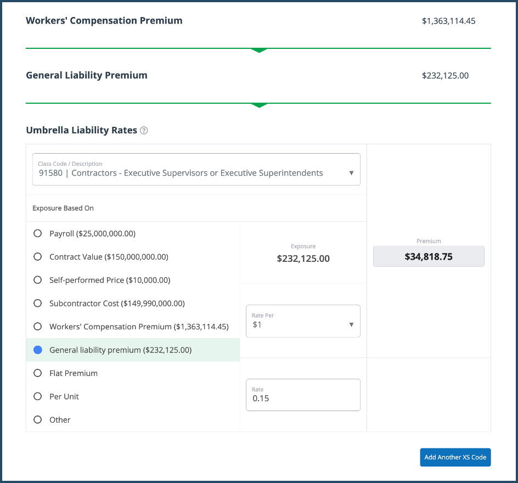Click the Workers' Compensation Premium heading
The width and height of the screenshot is (518, 483).
point(104,21)
